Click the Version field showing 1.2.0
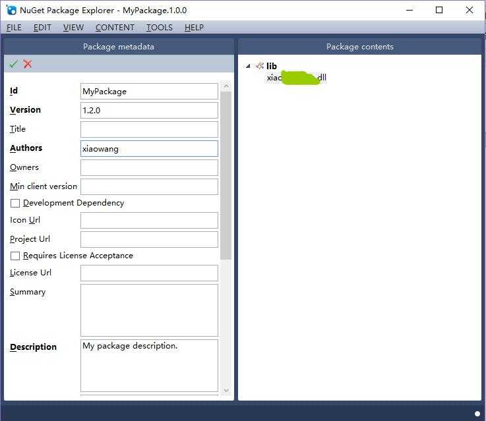This screenshot has width=486, height=421. 149,111
